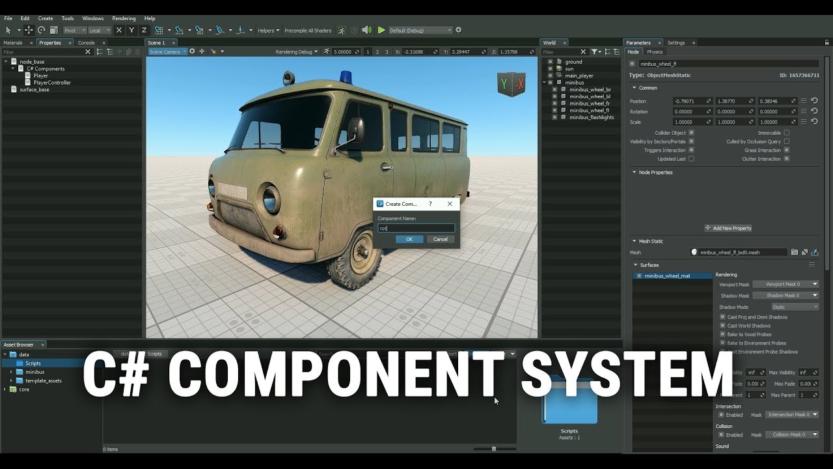Open the Helpers dropdown
Screen dimensions: 833x469
click(x=269, y=30)
